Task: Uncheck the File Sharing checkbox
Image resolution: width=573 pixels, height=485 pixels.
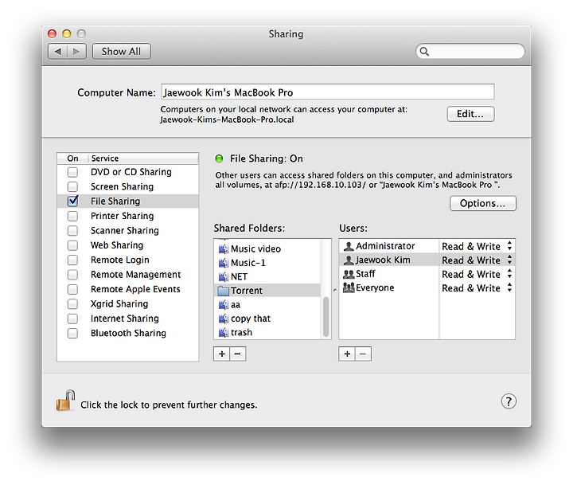Action: point(72,201)
